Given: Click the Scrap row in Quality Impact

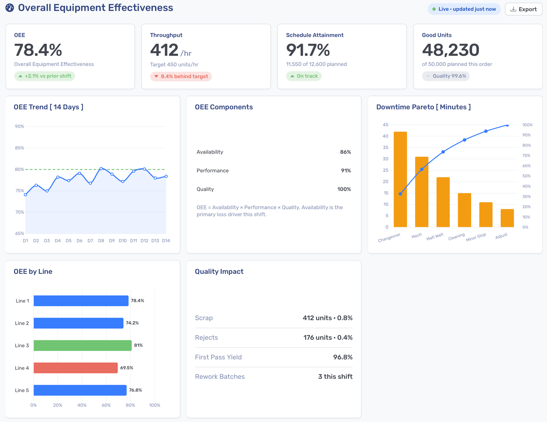Looking at the screenshot, I should [274, 318].
